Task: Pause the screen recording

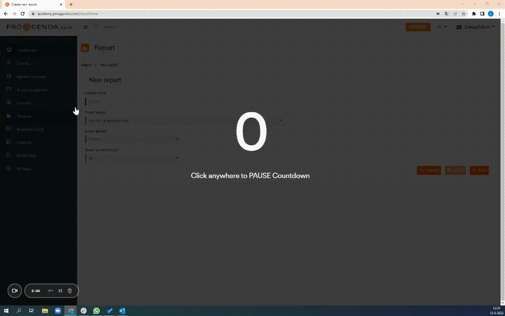Action: (60, 291)
